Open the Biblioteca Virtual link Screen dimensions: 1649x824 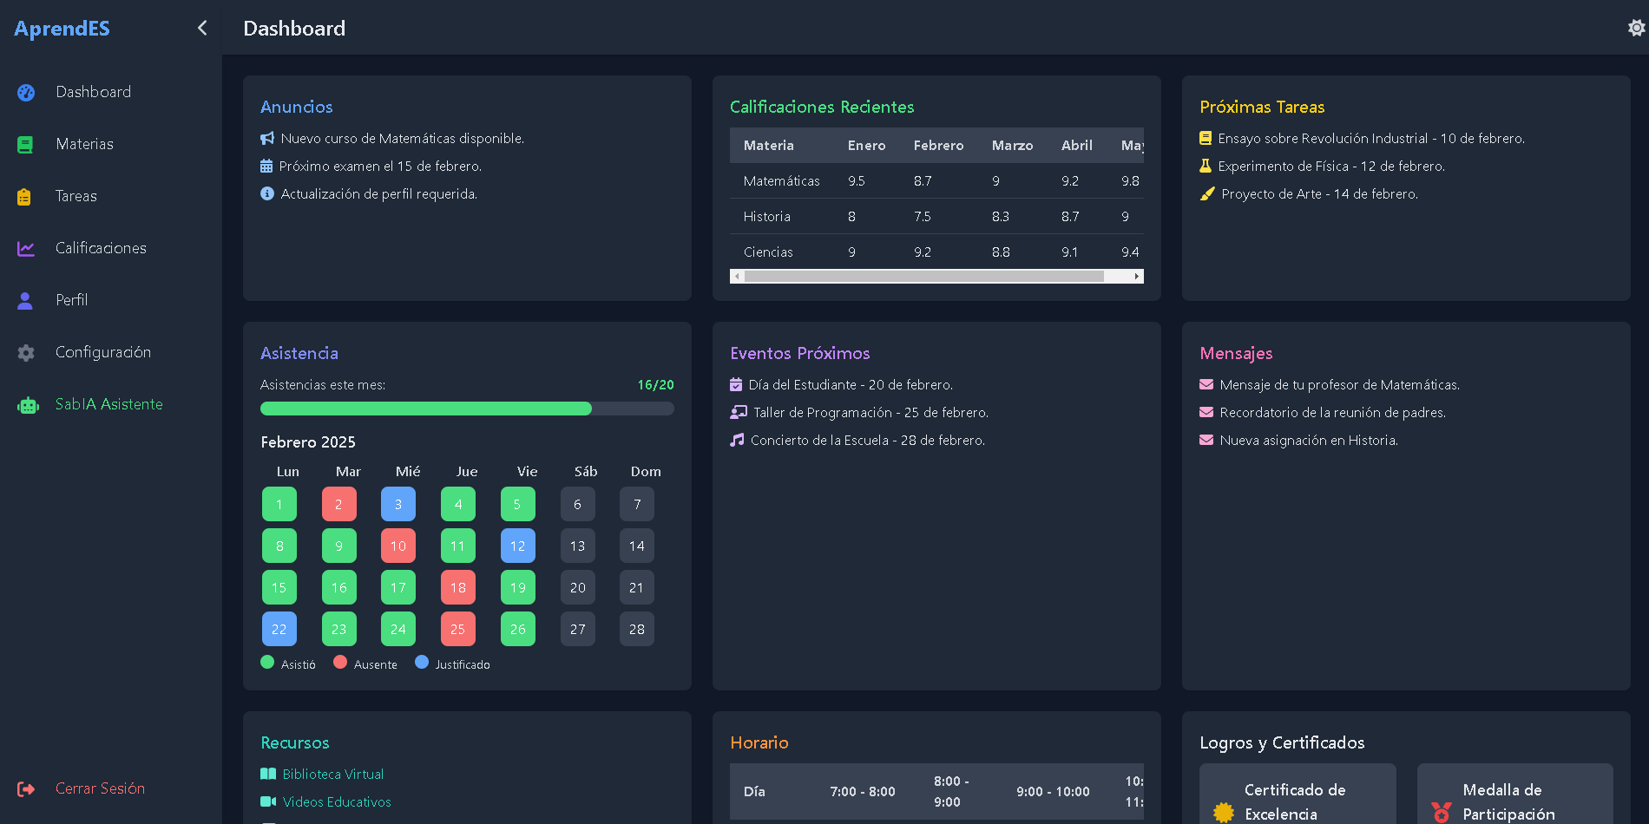(333, 774)
